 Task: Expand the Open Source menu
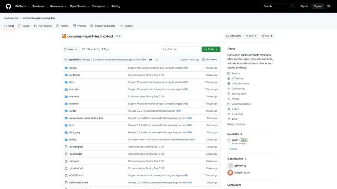[79, 6]
